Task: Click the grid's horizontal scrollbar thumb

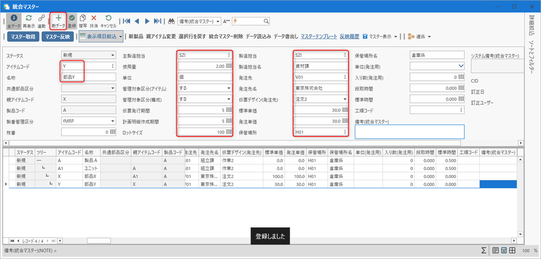Action: coord(99,240)
